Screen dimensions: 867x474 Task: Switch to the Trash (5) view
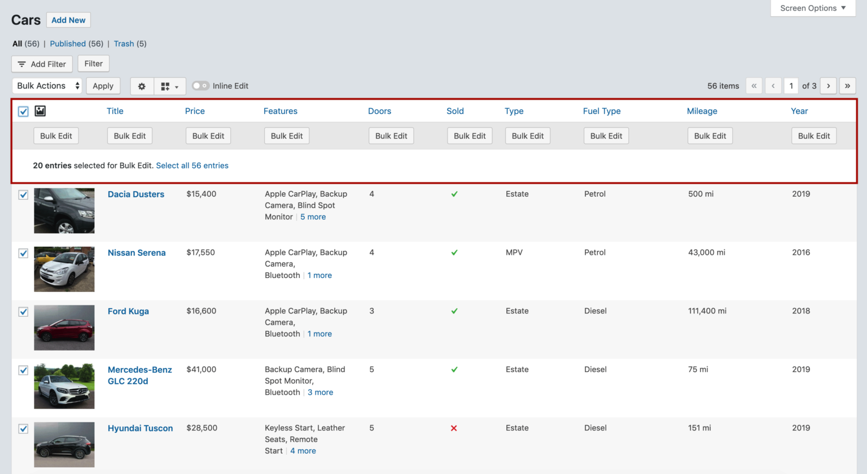pos(124,43)
